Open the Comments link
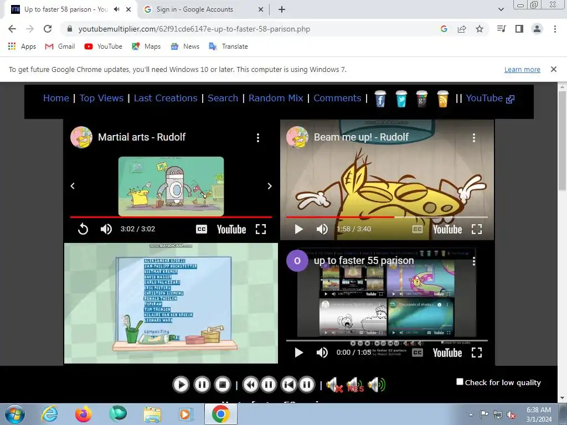The width and height of the screenshot is (567, 425). (x=337, y=98)
